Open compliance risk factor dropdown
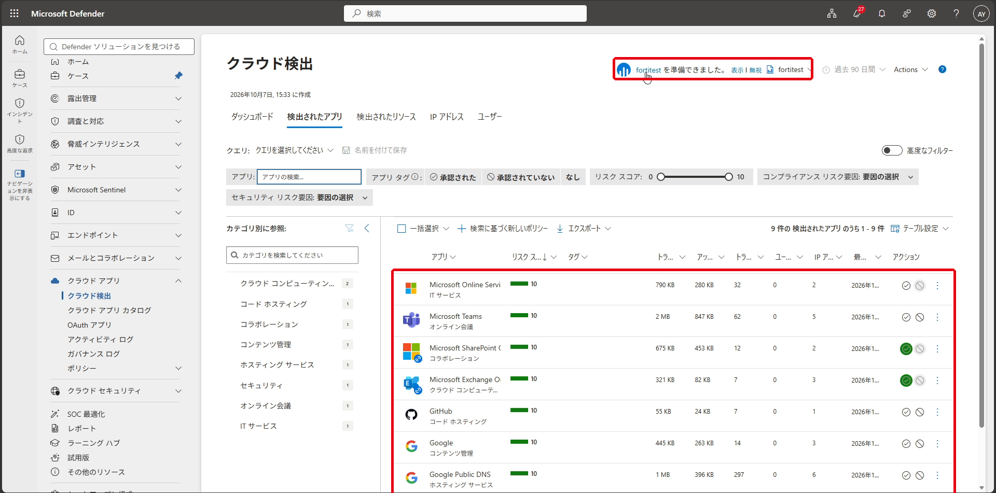 837,177
